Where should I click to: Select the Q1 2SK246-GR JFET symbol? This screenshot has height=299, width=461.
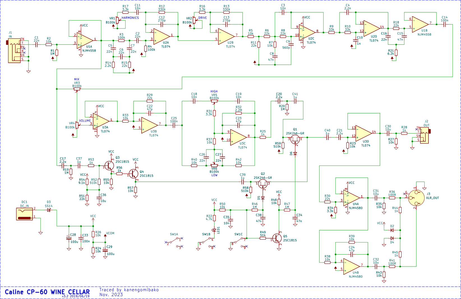coord(295,139)
